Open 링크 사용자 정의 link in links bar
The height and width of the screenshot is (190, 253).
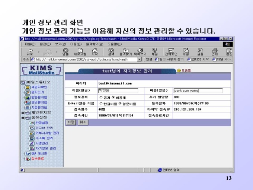pyautogui.click(x=169, y=59)
